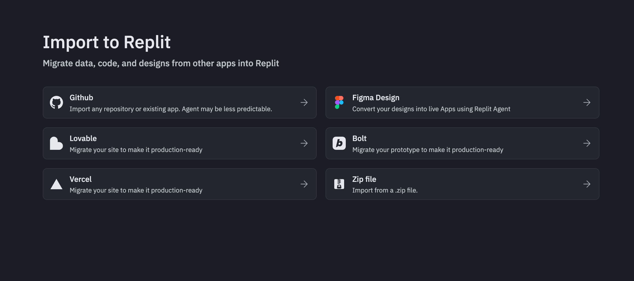634x281 pixels.
Task: Select the Lovable migration card
Action: [179, 143]
